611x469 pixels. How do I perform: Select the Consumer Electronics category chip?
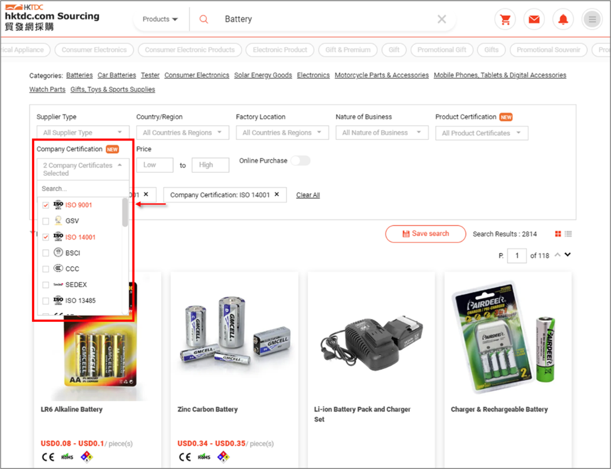coord(94,50)
